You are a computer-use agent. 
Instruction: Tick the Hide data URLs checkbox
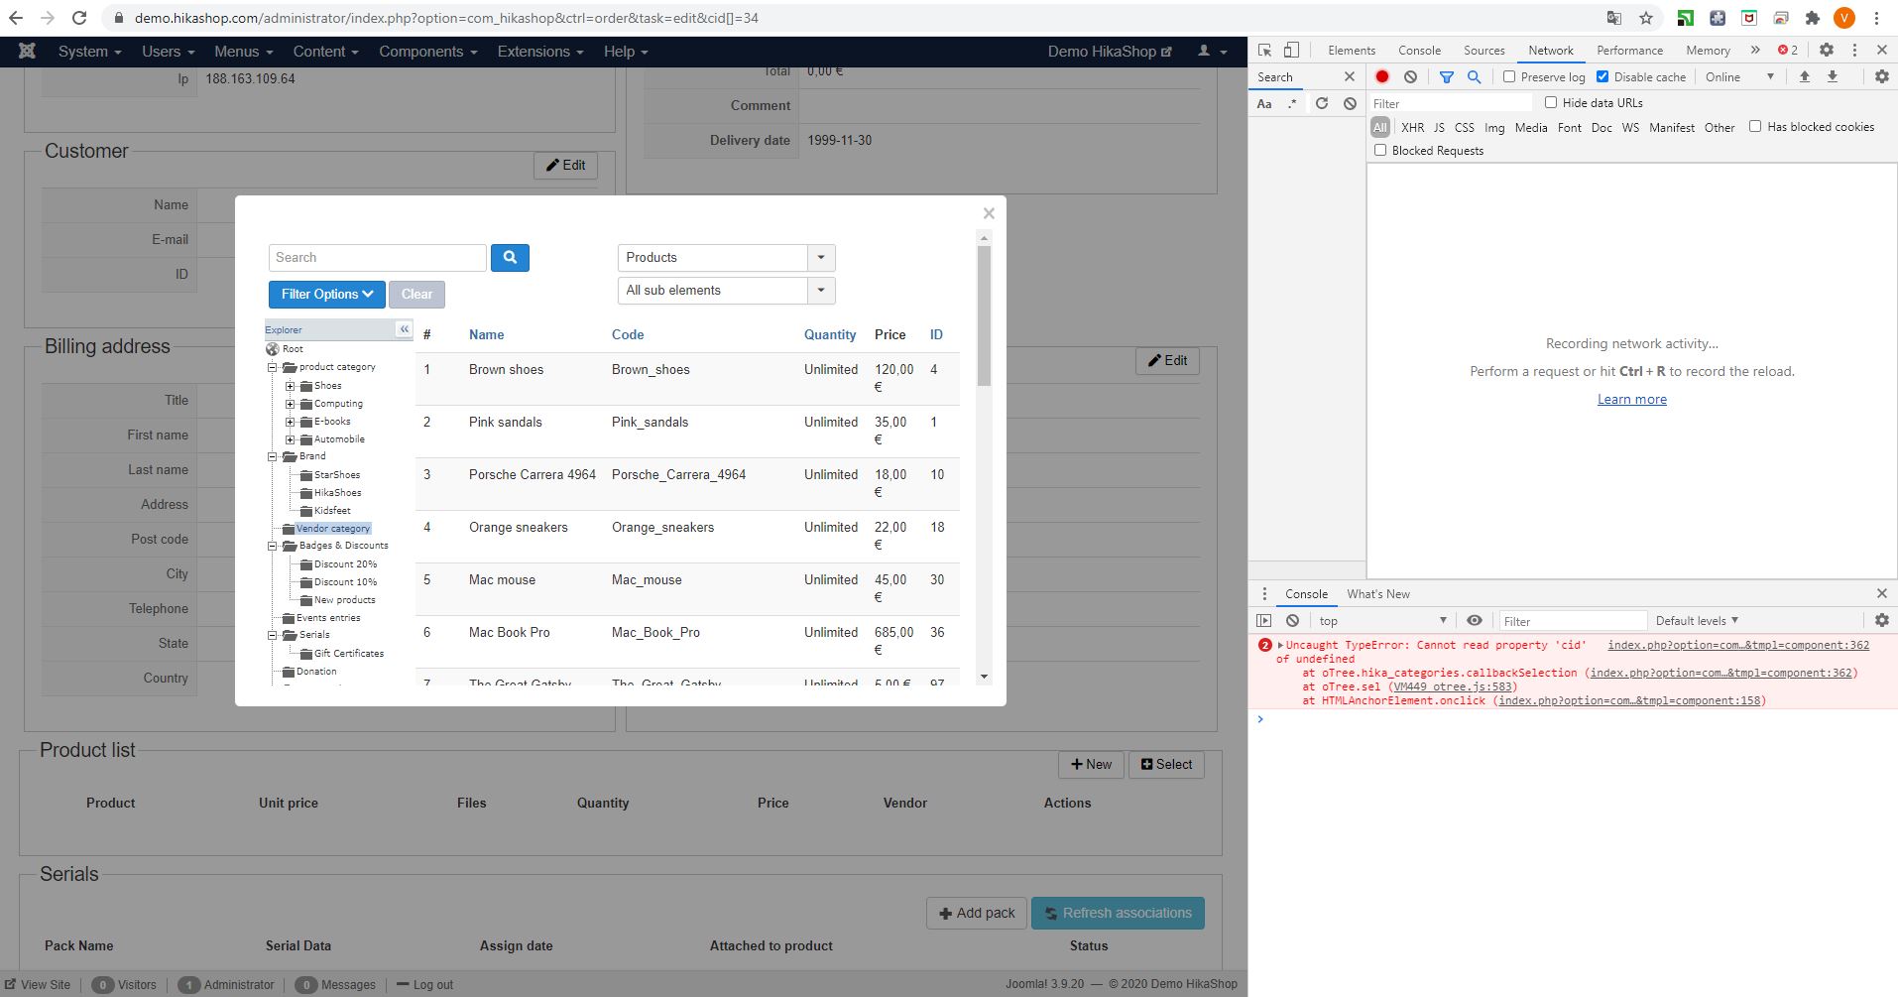click(1551, 103)
